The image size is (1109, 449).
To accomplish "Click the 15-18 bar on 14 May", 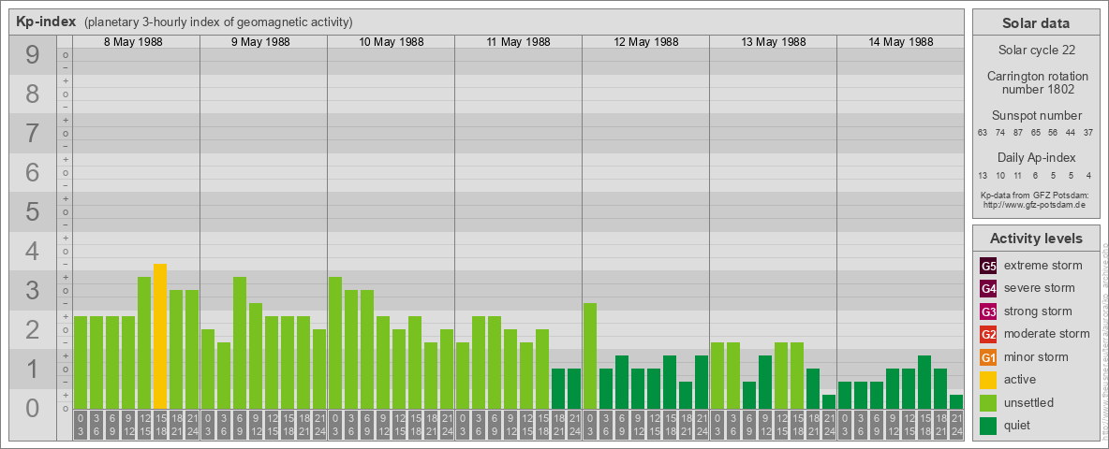I will coord(924,382).
